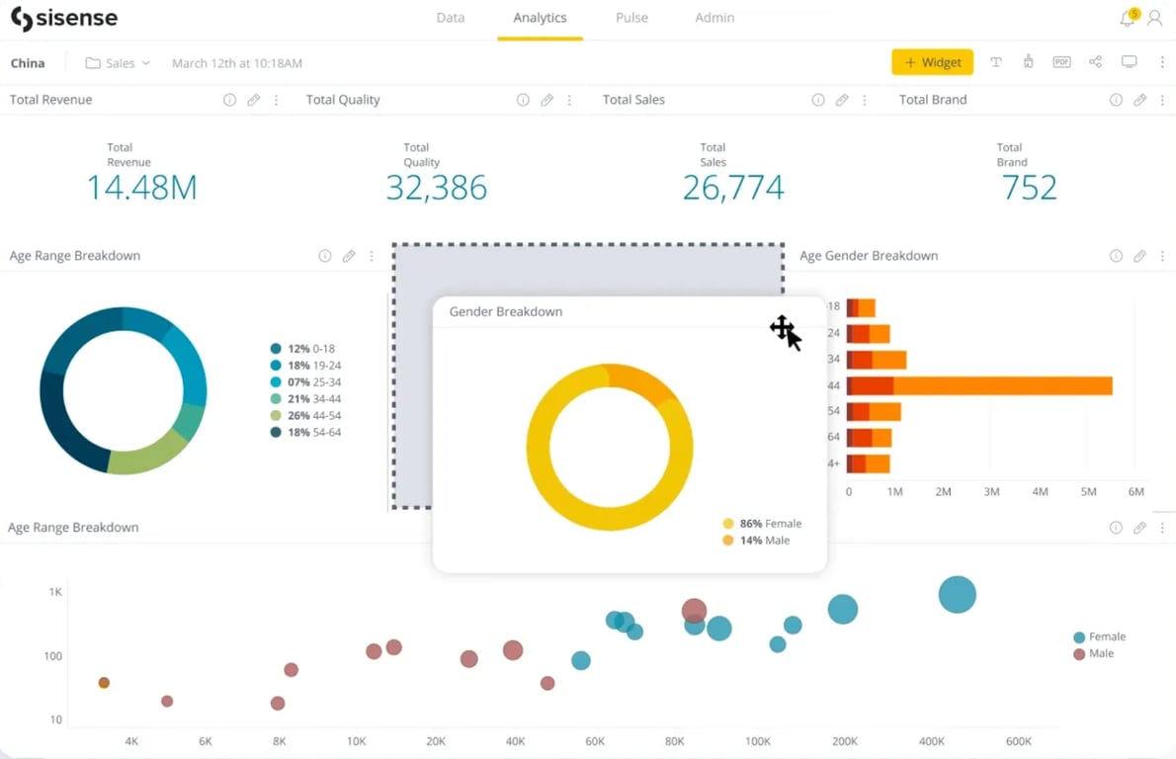Switch to the Analytics tab
This screenshot has width=1176, height=759.
[x=540, y=17]
